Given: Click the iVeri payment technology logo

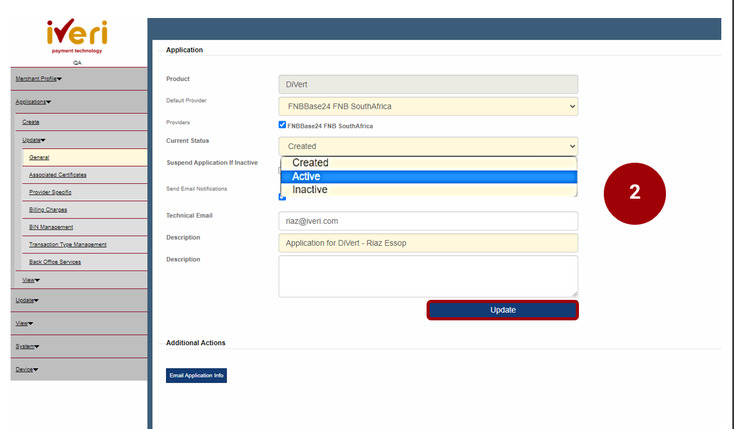Looking at the screenshot, I should coord(76,36).
